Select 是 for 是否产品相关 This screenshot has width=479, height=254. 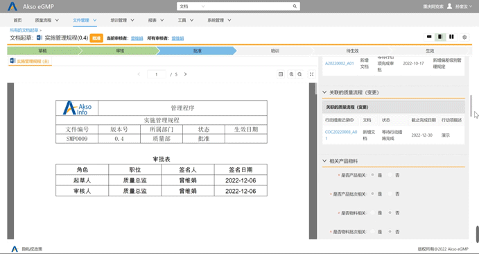pyautogui.click(x=373, y=175)
